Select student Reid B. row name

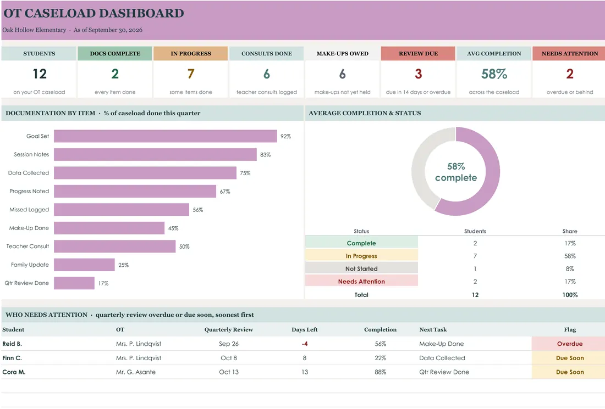pyautogui.click(x=12, y=344)
